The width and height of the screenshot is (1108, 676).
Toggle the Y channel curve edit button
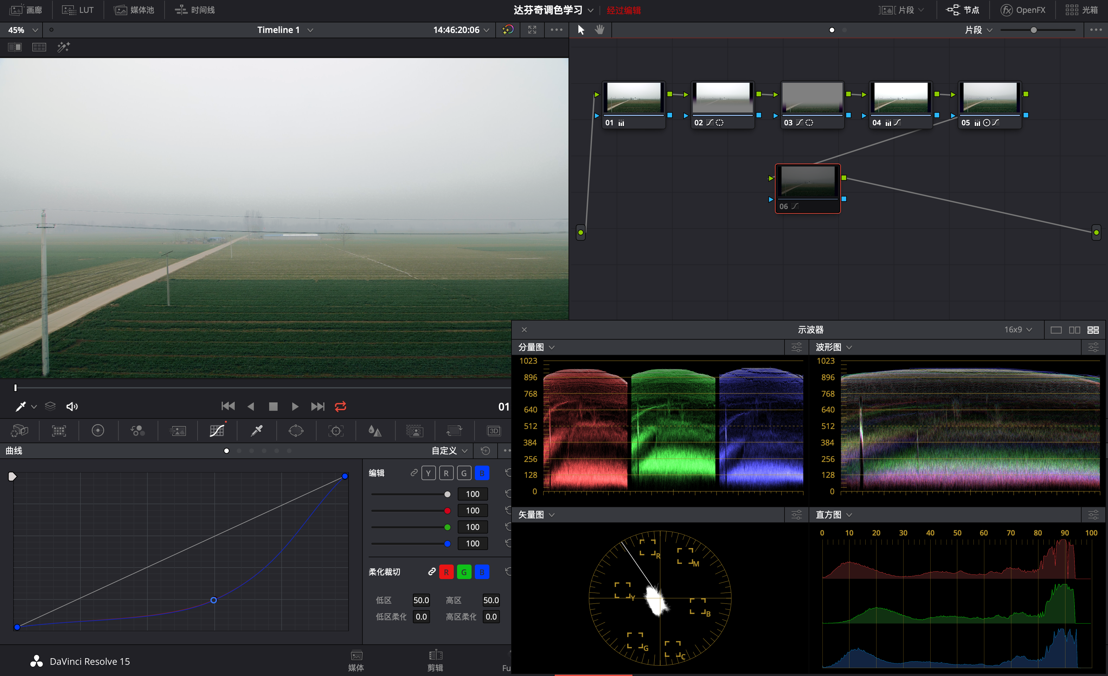click(x=428, y=473)
